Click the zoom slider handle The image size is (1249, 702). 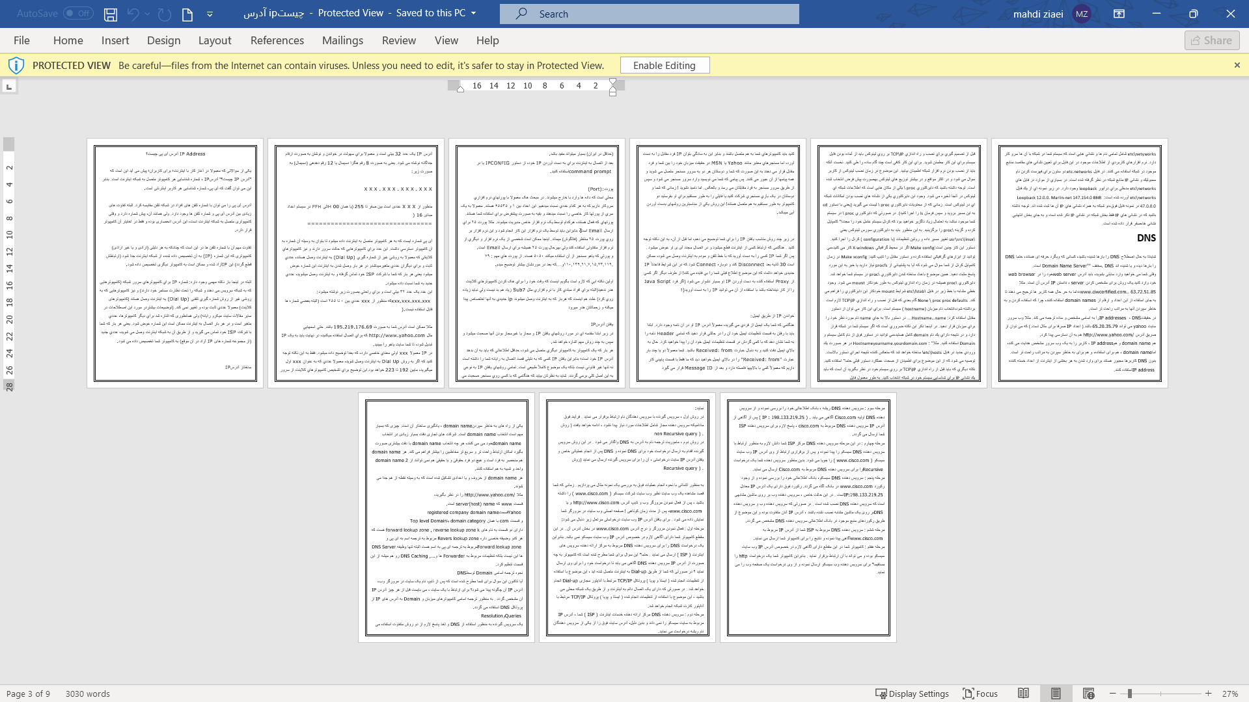point(1130,694)
